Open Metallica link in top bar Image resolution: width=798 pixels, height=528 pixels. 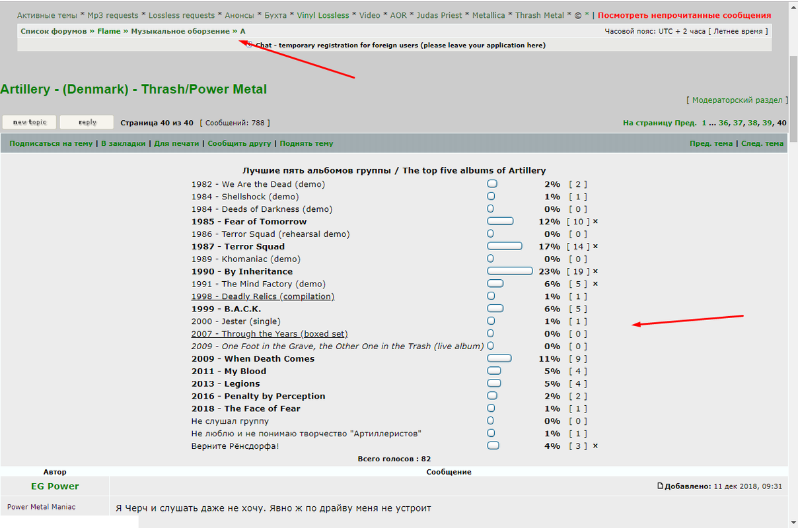coord(489,15)
